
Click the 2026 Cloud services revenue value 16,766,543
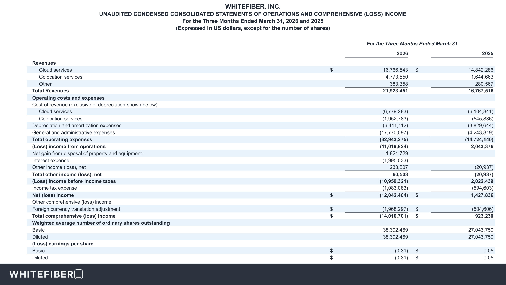coord(395,70)
